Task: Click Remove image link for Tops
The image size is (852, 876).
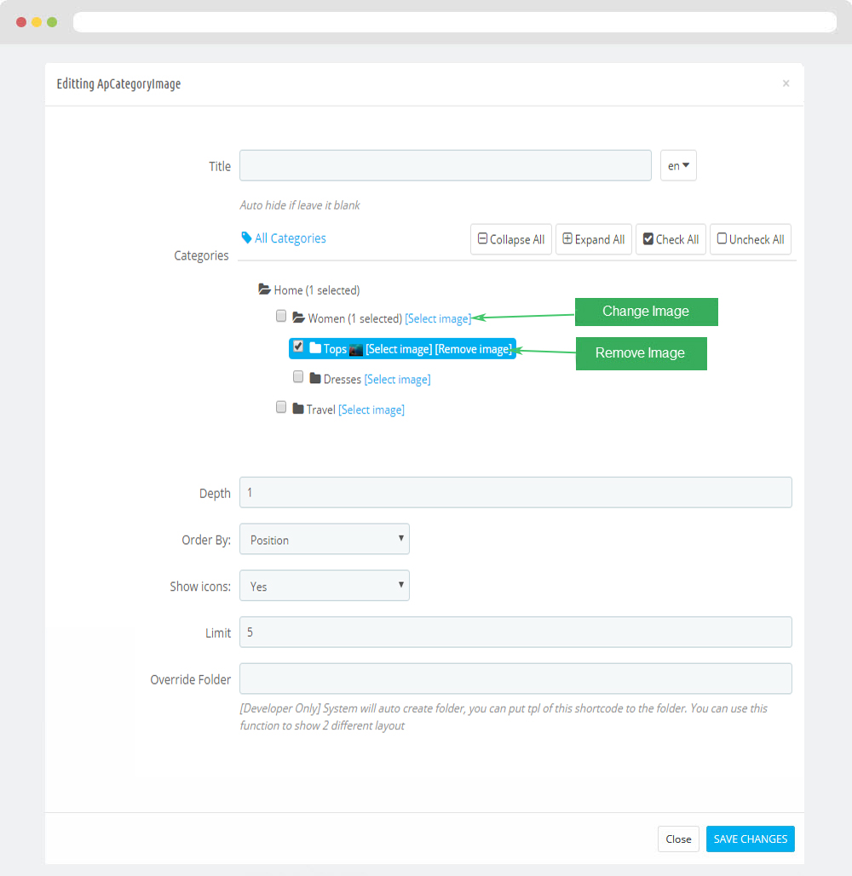Action: point(473,349)
